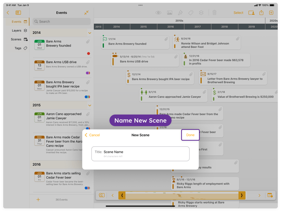Add new event with plus button

pos(38,199)
